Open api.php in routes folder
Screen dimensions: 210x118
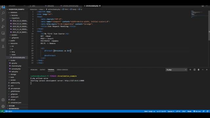14,63
